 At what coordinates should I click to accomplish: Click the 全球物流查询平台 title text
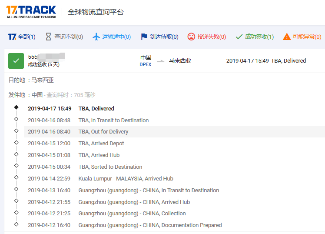point(96,12)
